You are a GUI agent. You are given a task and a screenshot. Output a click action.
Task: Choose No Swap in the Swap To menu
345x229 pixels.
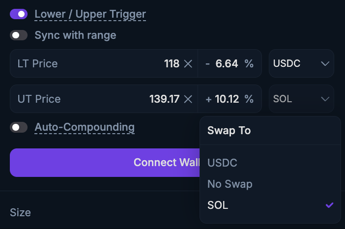230,184
